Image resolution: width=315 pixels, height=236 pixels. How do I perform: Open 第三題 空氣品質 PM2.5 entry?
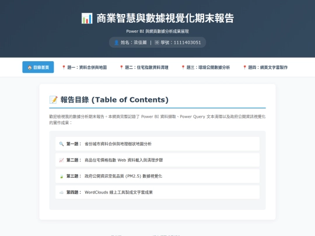157,176
